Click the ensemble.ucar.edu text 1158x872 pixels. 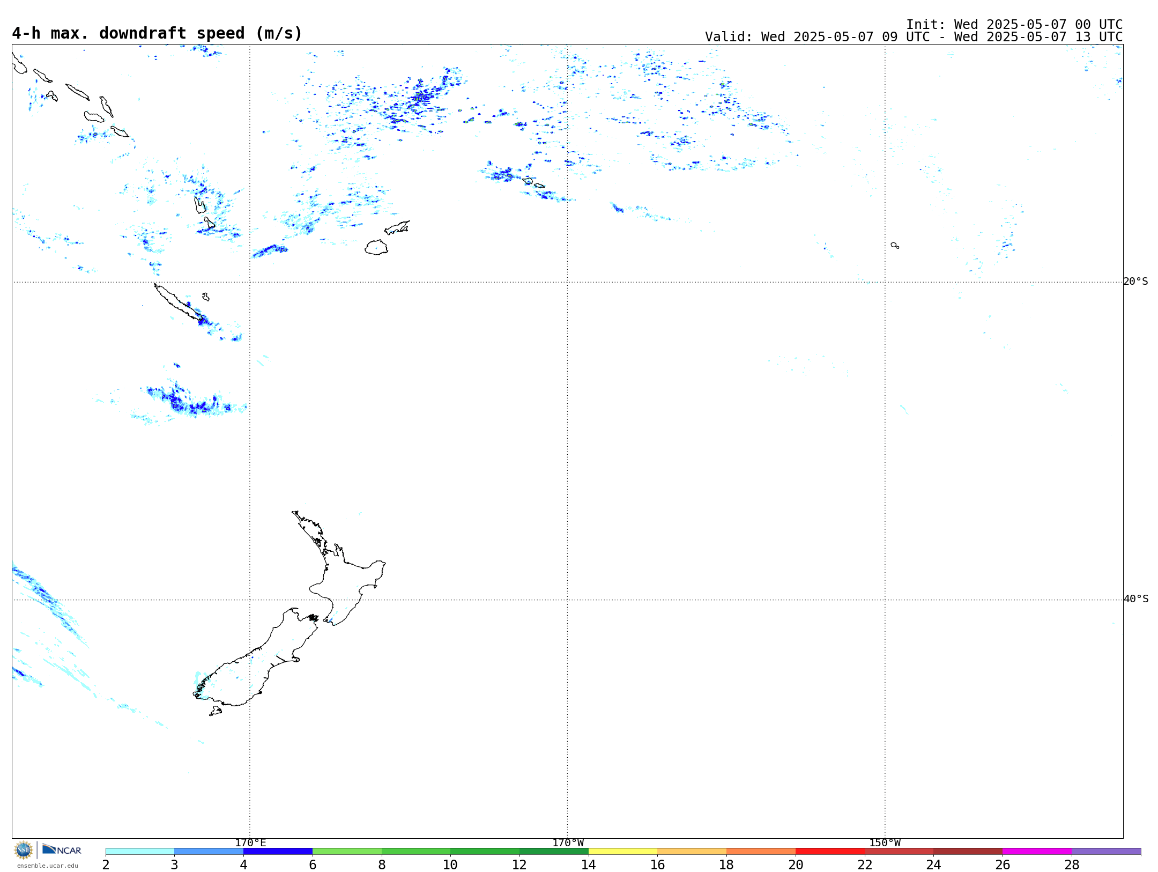pyautogui.click(x=48, y=866)
